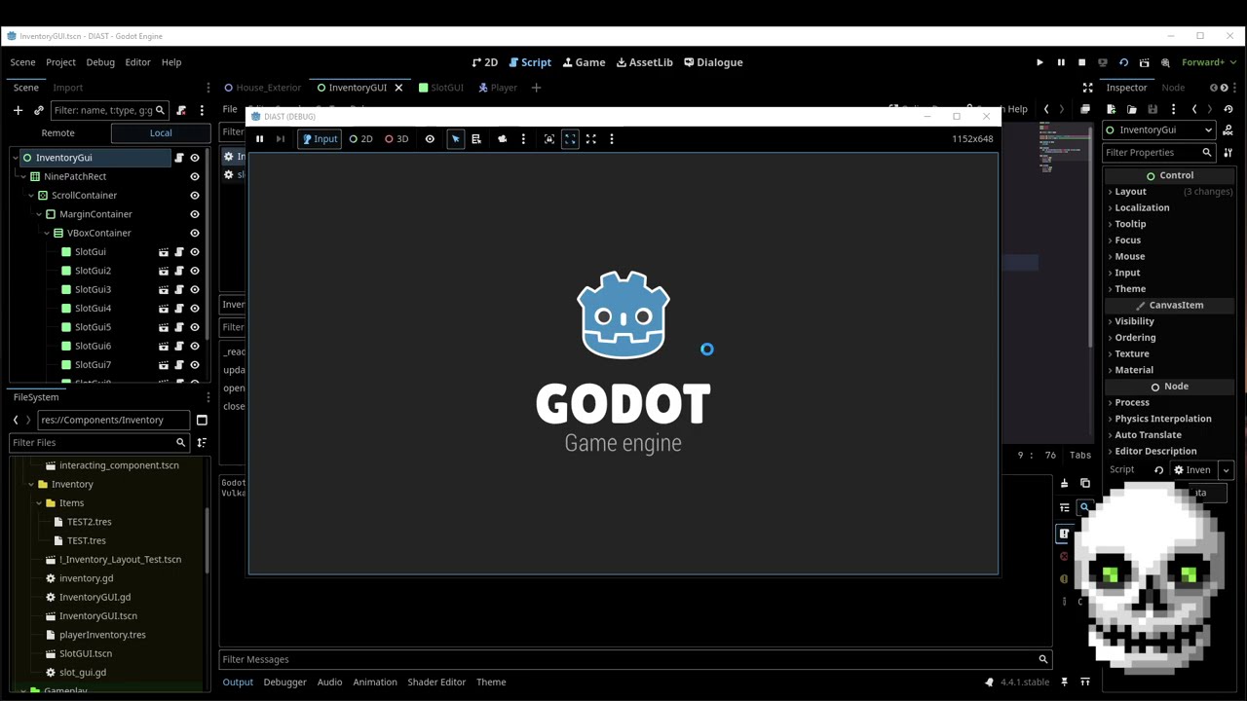Click the keep aspect stretch icon
This screenshot has height=701, width=1247.
(570, 139)
